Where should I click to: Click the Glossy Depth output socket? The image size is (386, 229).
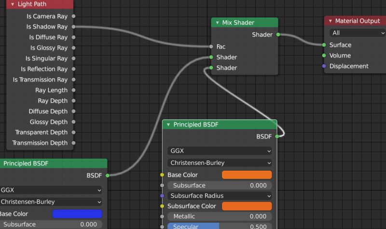coord(73,122)
